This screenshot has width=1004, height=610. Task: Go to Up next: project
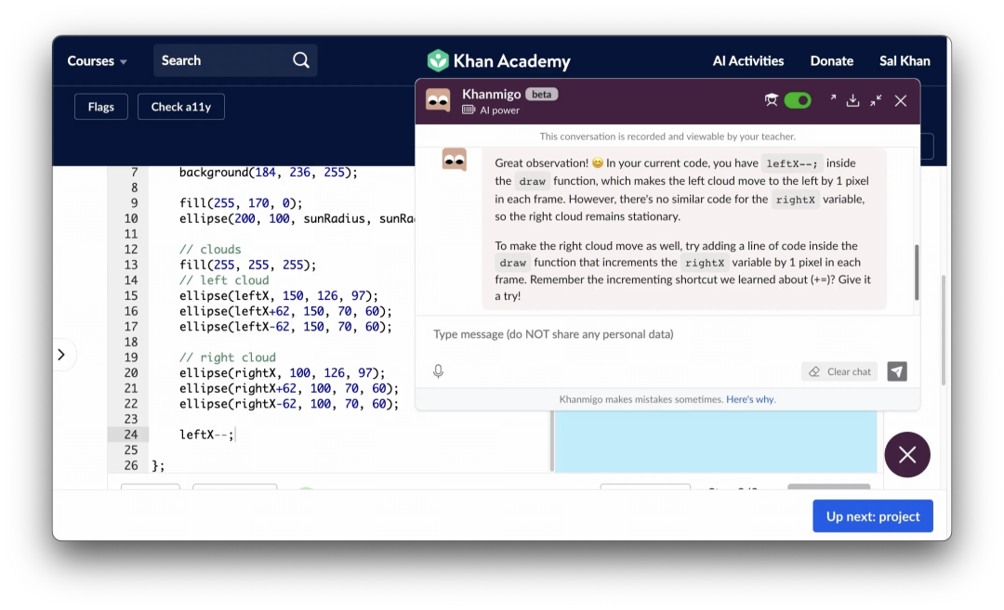point(873,516)
